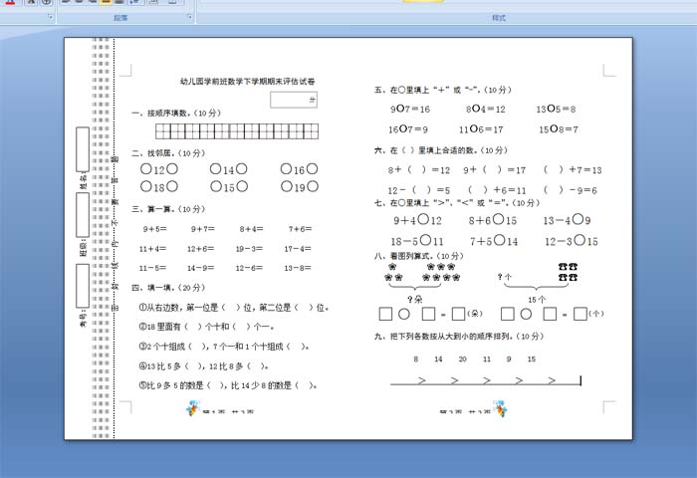Click the expression 13○5=8
The width and height of the screenshot is (697, 478).
point(556,109)
